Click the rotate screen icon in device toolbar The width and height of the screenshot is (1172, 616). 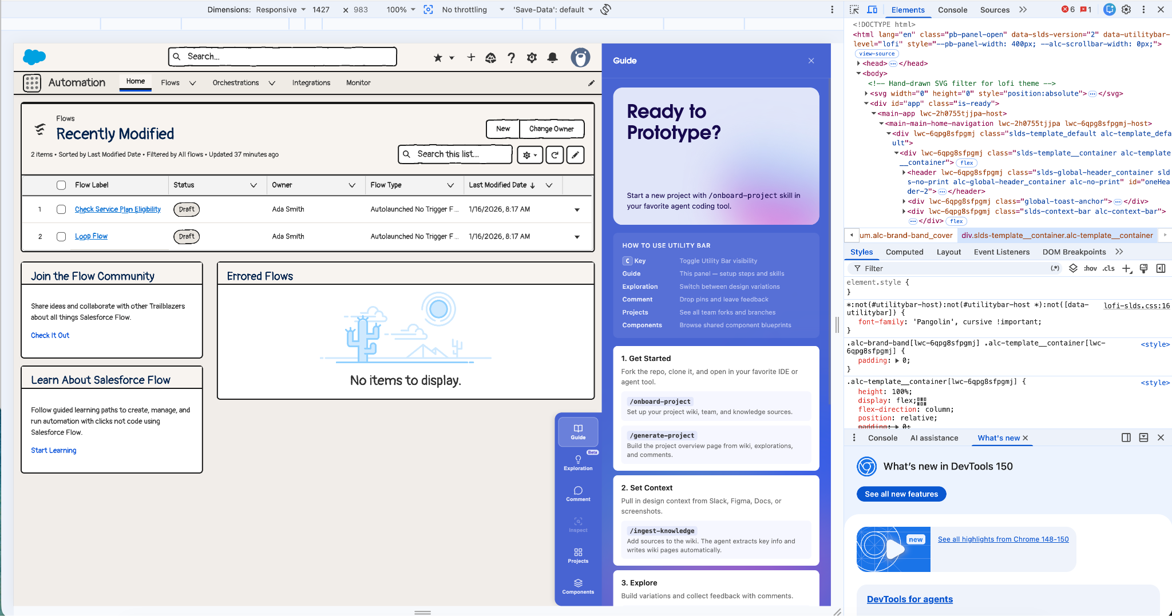pos(606,10)
